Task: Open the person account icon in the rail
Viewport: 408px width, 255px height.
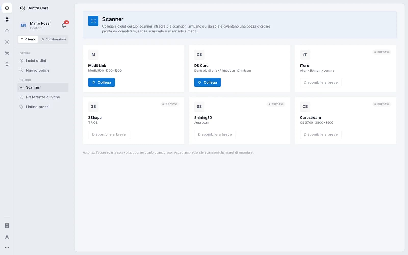Action: point(7,237)
